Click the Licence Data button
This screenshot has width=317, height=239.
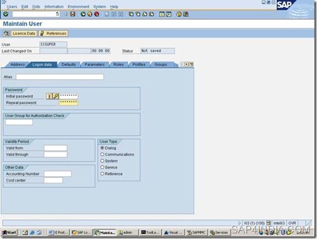click(x=24, y=33)
